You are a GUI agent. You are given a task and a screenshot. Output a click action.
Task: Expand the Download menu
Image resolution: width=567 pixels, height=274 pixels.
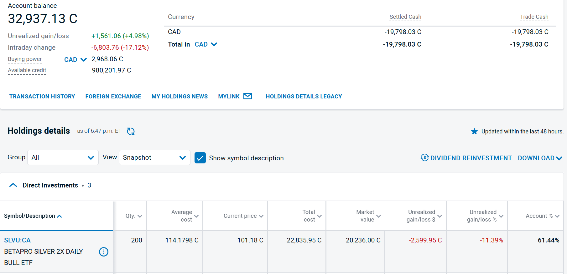[540, 158]
